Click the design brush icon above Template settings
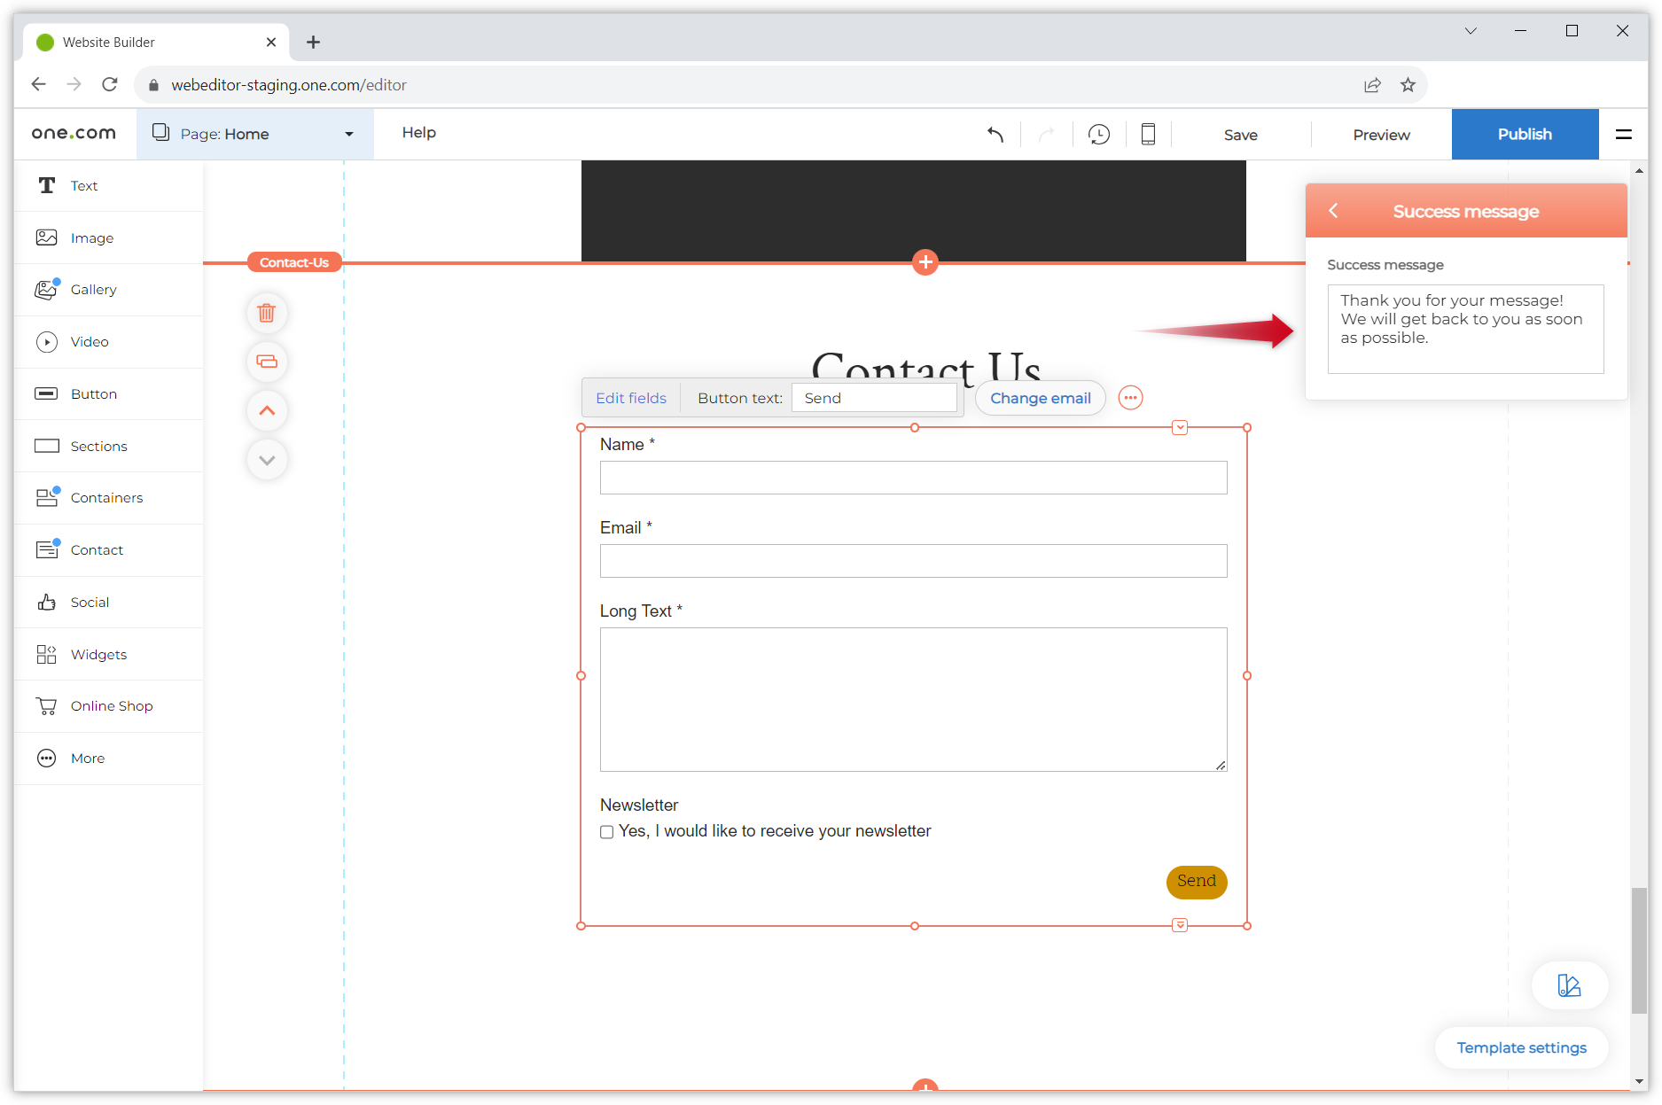Viewport: 1662px width, 1105px height. coord(1569,985)
